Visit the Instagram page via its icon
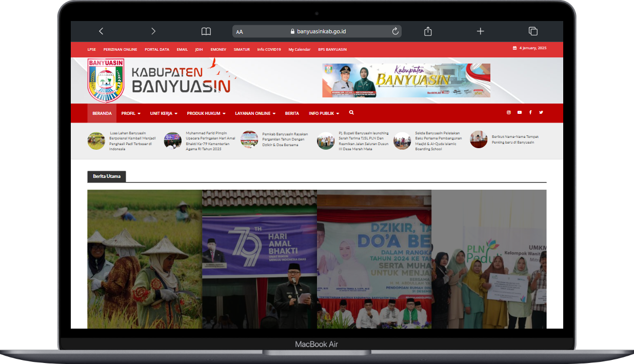 [x=509, y=112]
